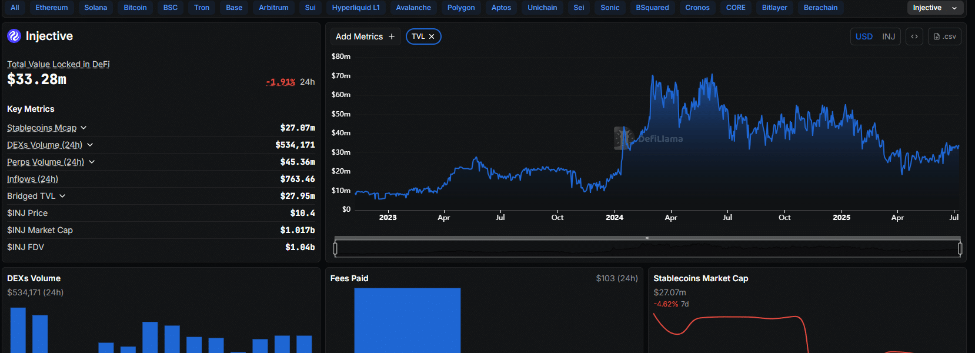Click the large blue Fees Paid bar
This screenshot has height=353, width=975.
click(x=408, y=321)
